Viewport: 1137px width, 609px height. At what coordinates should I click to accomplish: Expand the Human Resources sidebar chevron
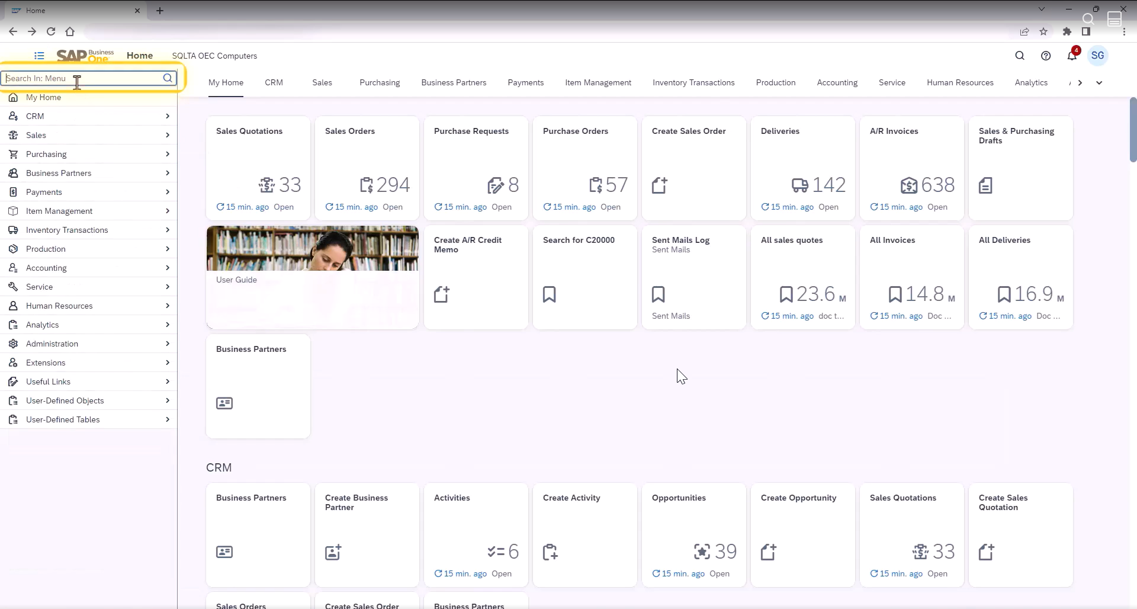(x=168, y=306)
